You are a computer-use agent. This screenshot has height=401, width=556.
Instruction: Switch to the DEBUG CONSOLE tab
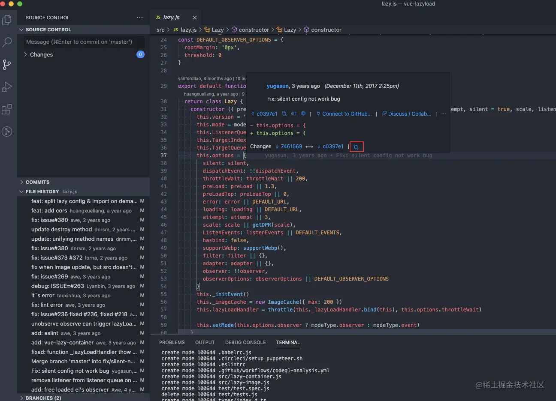click(245, 342)
